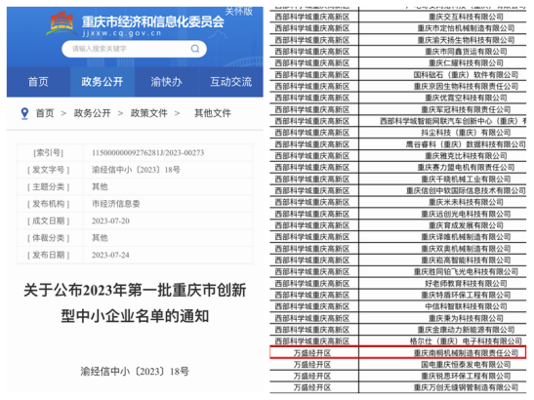The image size is (534, 400).
Task: Click the row 重庆京因生物科技有限责任公司
Action: coord(397,87)
